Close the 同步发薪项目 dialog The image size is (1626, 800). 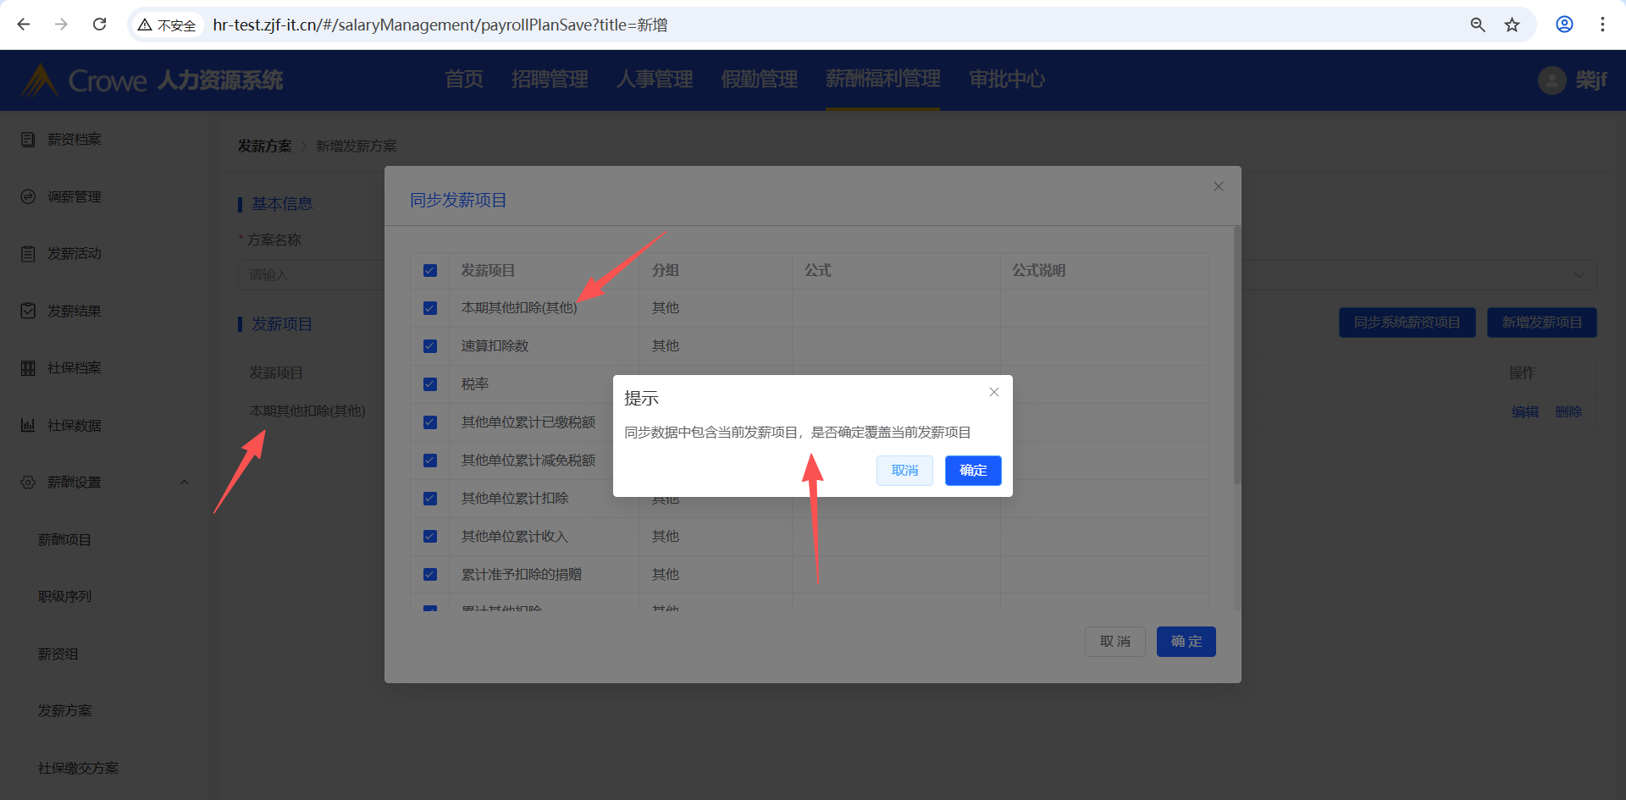tap(1219, 186)
